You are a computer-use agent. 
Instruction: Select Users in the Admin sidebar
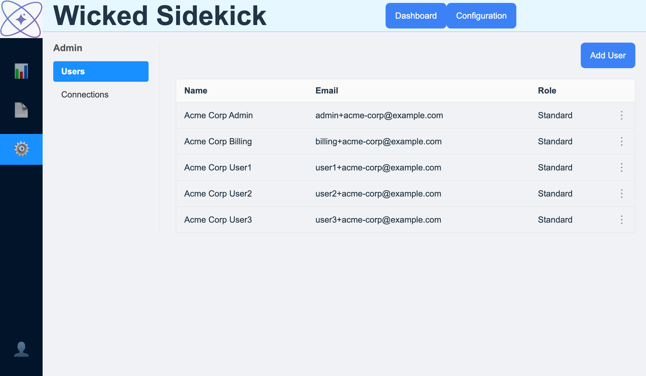tap(101, 71)
